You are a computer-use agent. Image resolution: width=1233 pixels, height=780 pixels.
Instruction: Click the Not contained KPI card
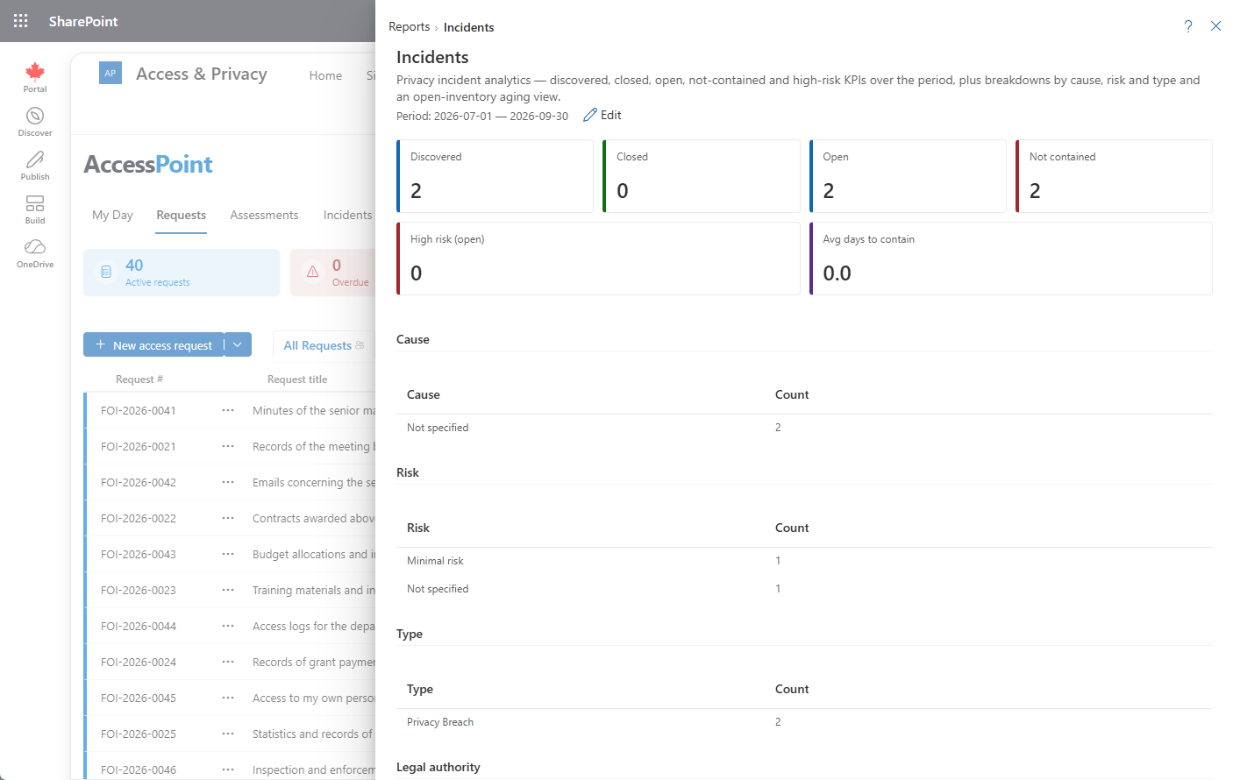tap(1114, 176)
